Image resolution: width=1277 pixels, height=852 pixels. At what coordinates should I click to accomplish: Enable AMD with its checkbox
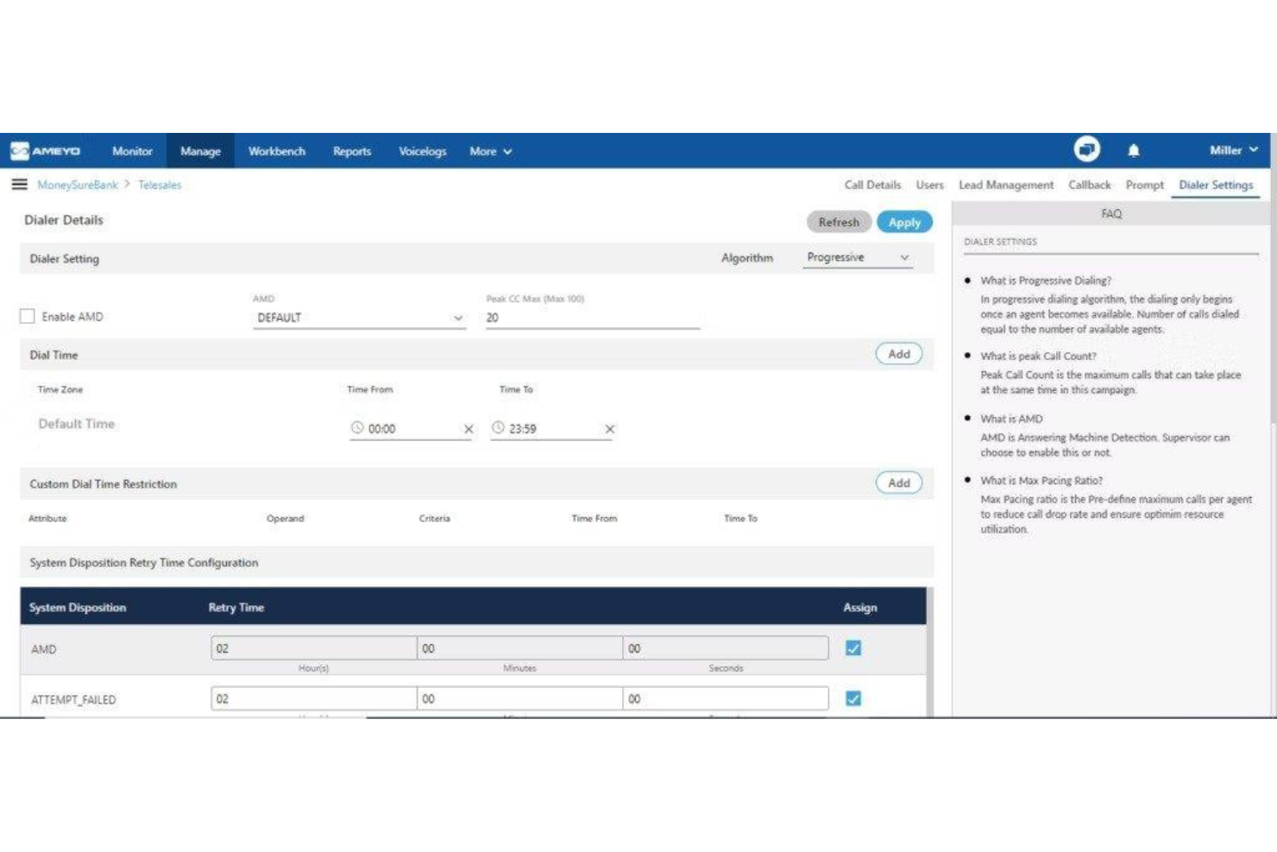[x=28, y=316]
